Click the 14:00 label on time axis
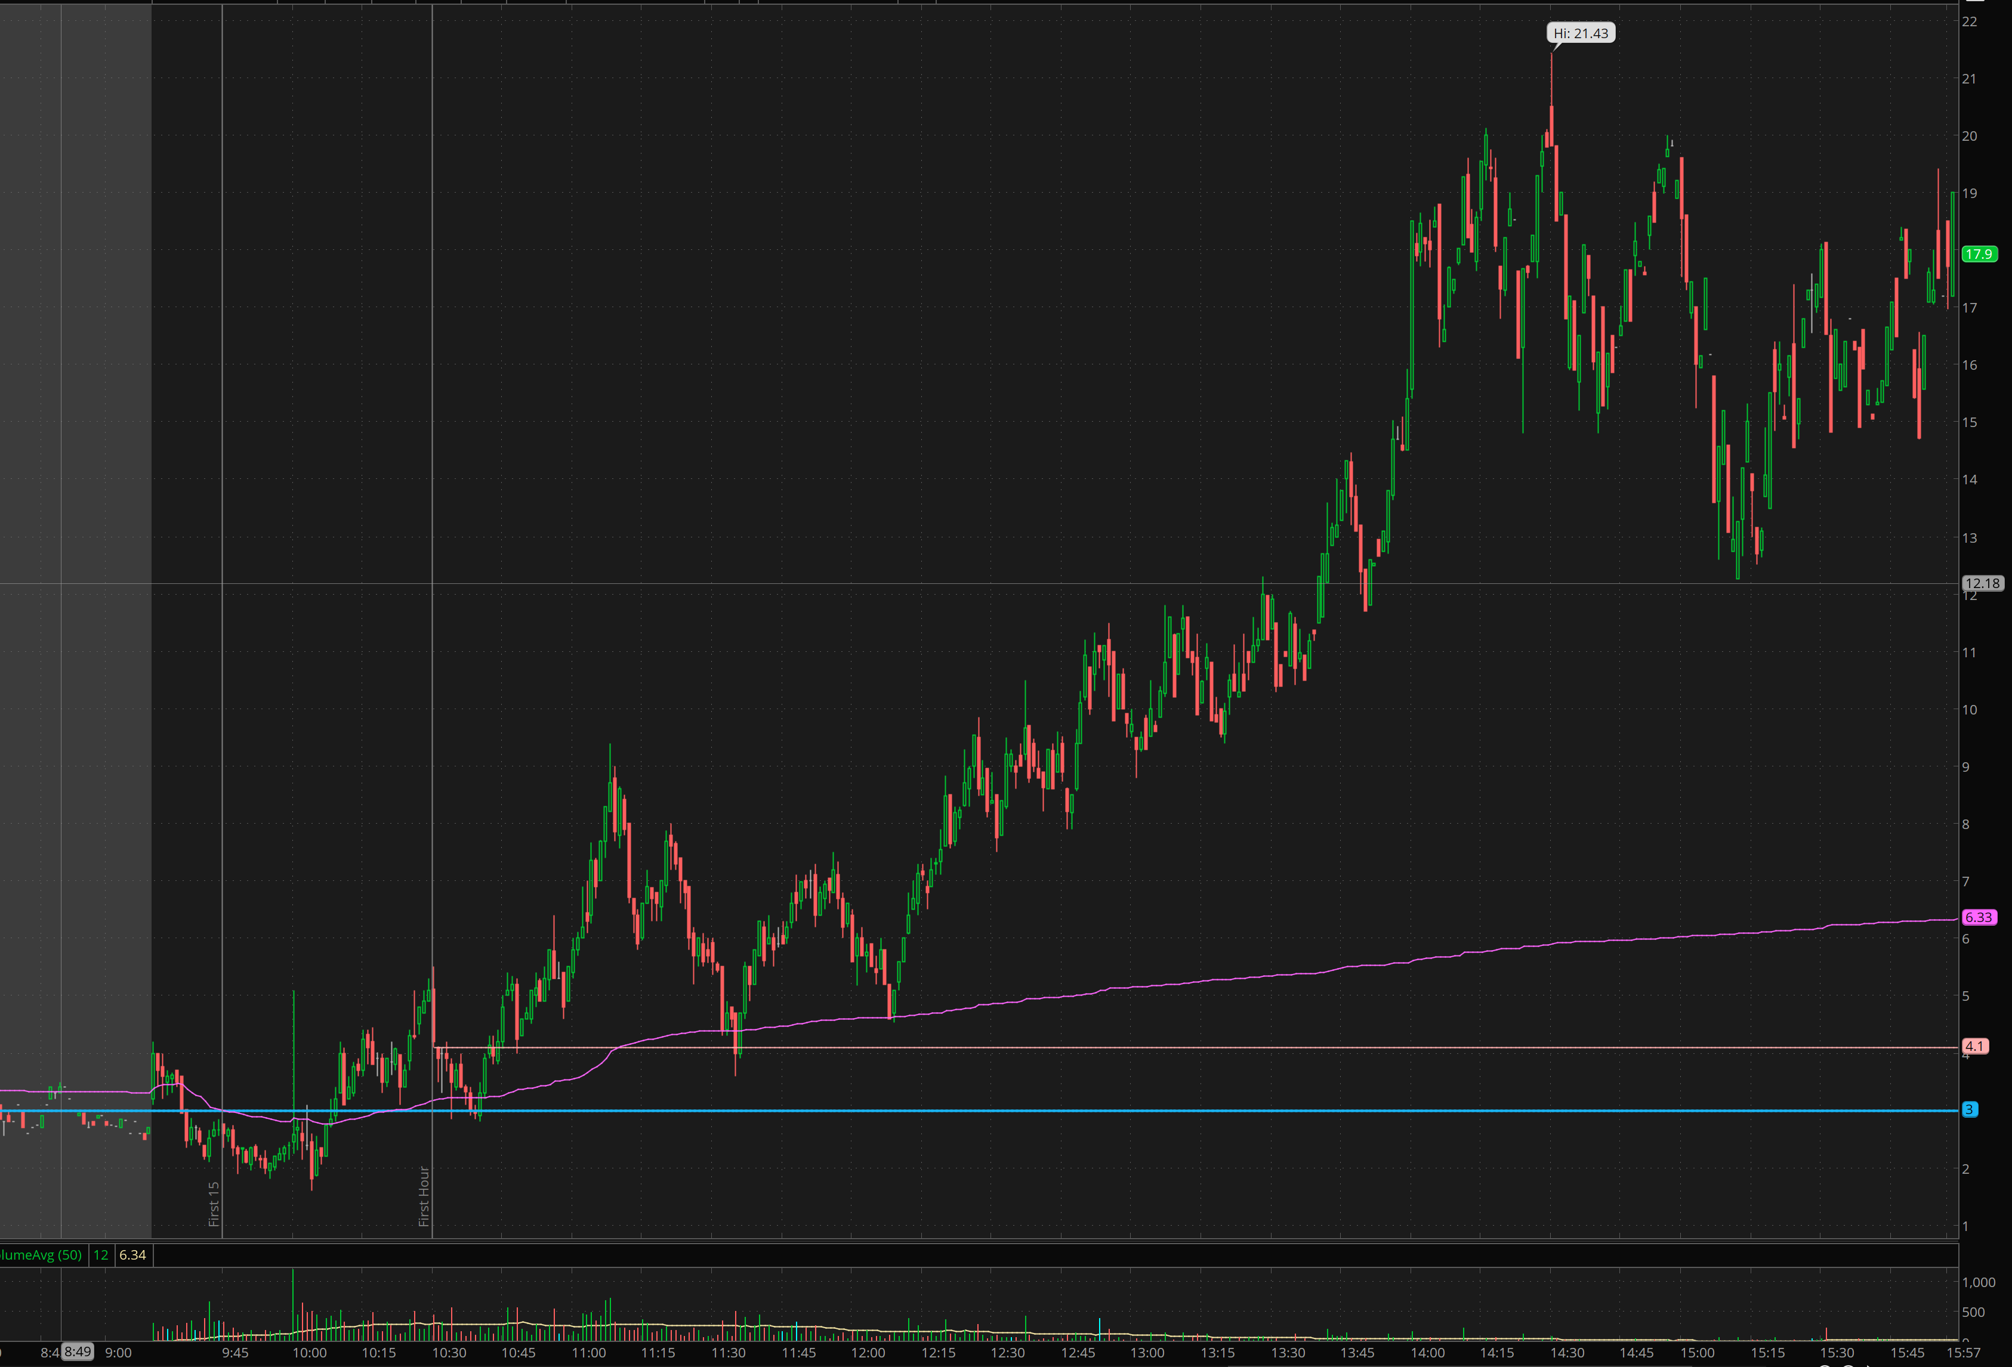 (x=1427, y=1352)
